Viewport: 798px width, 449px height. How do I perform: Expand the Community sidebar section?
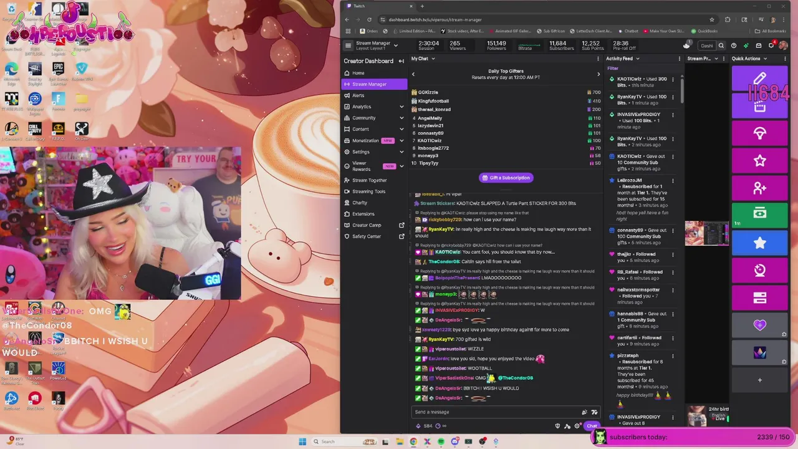click(x=401, y=118)
